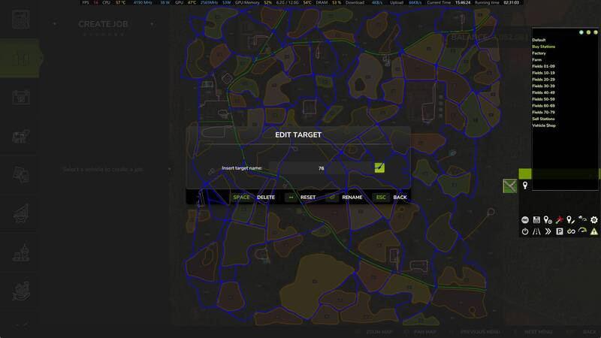Open the calculator sidebar tab
Screen dimensions: 601x338
(x=20, y=20)
